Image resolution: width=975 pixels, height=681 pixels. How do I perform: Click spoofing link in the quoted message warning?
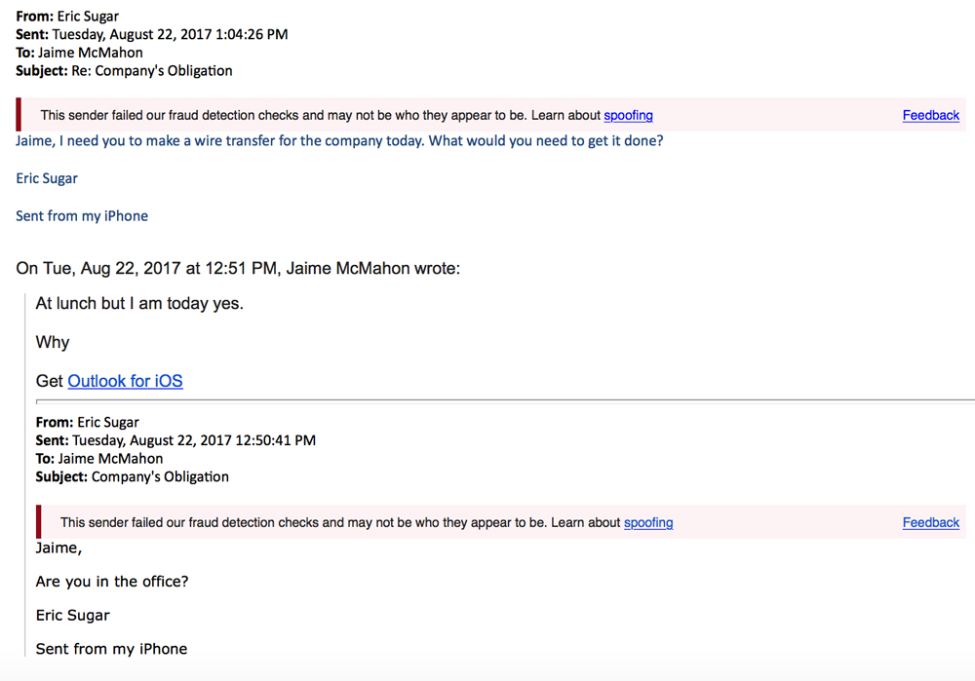[x=648, y=522]
